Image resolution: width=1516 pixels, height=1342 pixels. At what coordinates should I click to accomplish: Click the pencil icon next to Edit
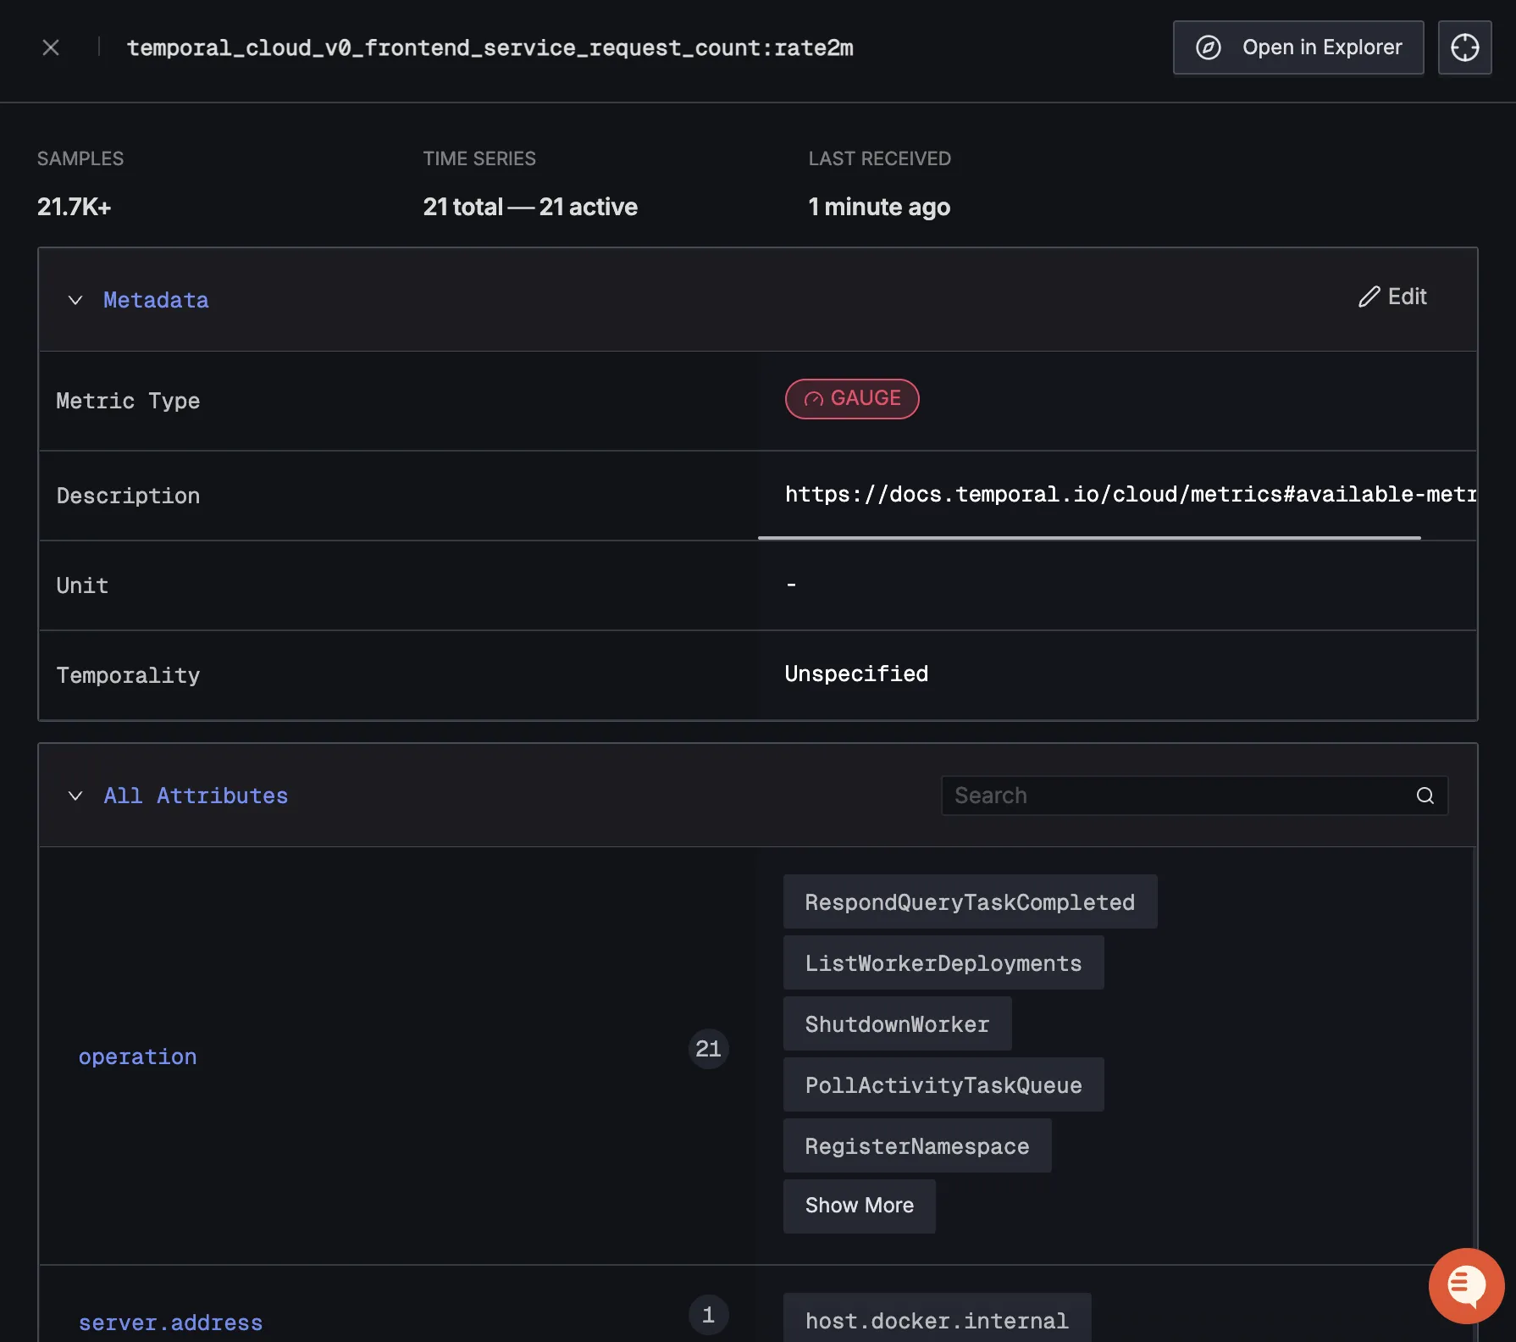[1369, 297]
